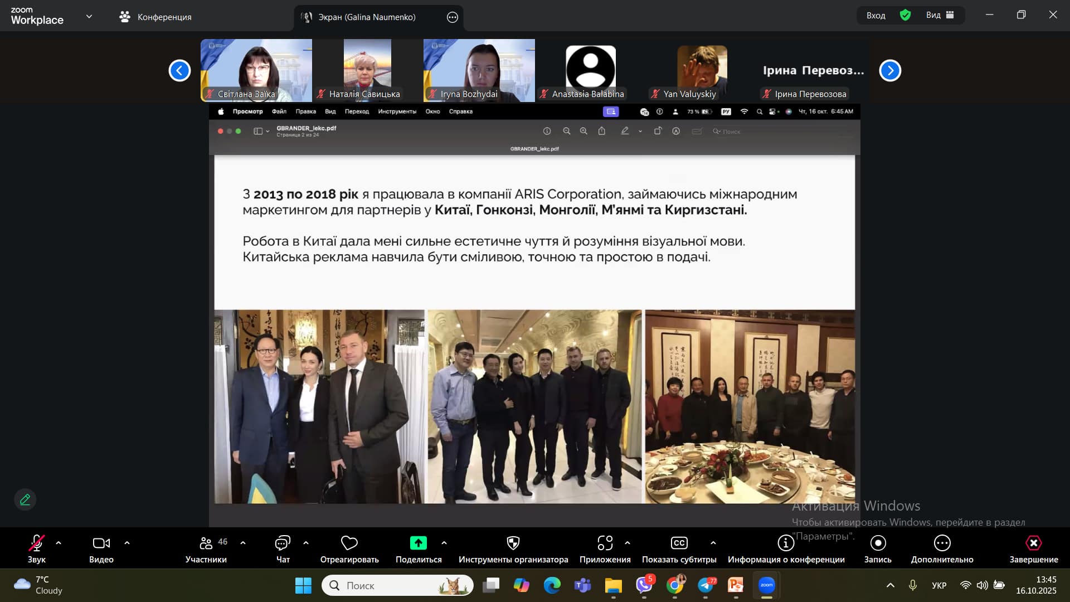Viewport: 1070px width, 602px height.
Task: Click the green Поделиться share screen button
Action: click(418, 543)
